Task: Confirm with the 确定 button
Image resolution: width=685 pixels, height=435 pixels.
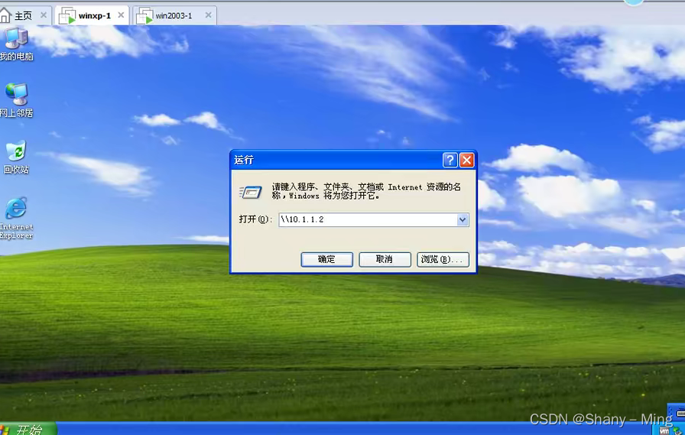Action: pyautogui.click(x=326, y=259)
